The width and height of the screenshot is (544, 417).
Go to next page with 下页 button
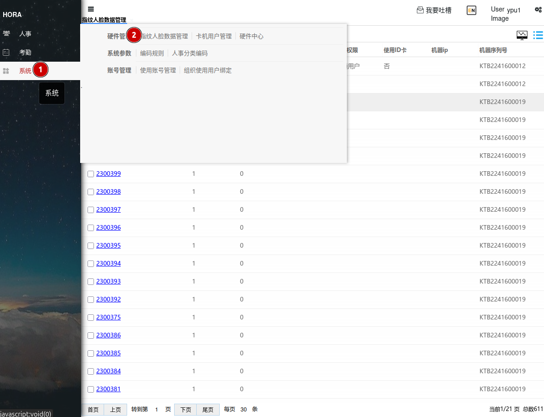point(186,410)
